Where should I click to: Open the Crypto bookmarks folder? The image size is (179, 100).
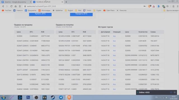click(x=97, y=11)
